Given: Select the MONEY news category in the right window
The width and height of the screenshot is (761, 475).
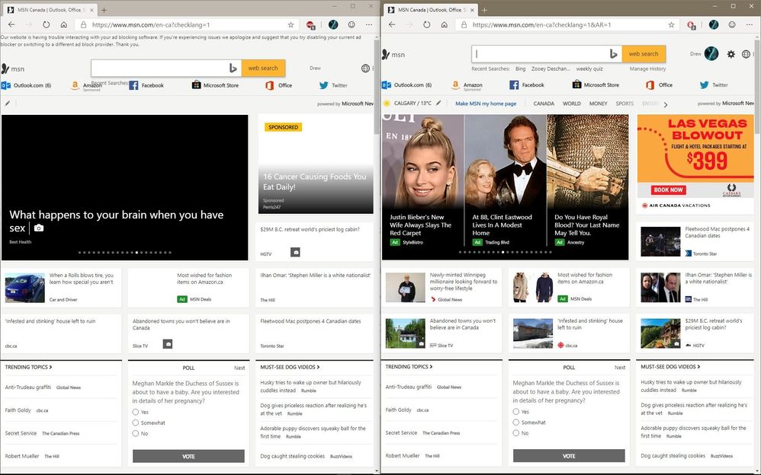Looking at the screenshot, I should [x=599, y=104].
